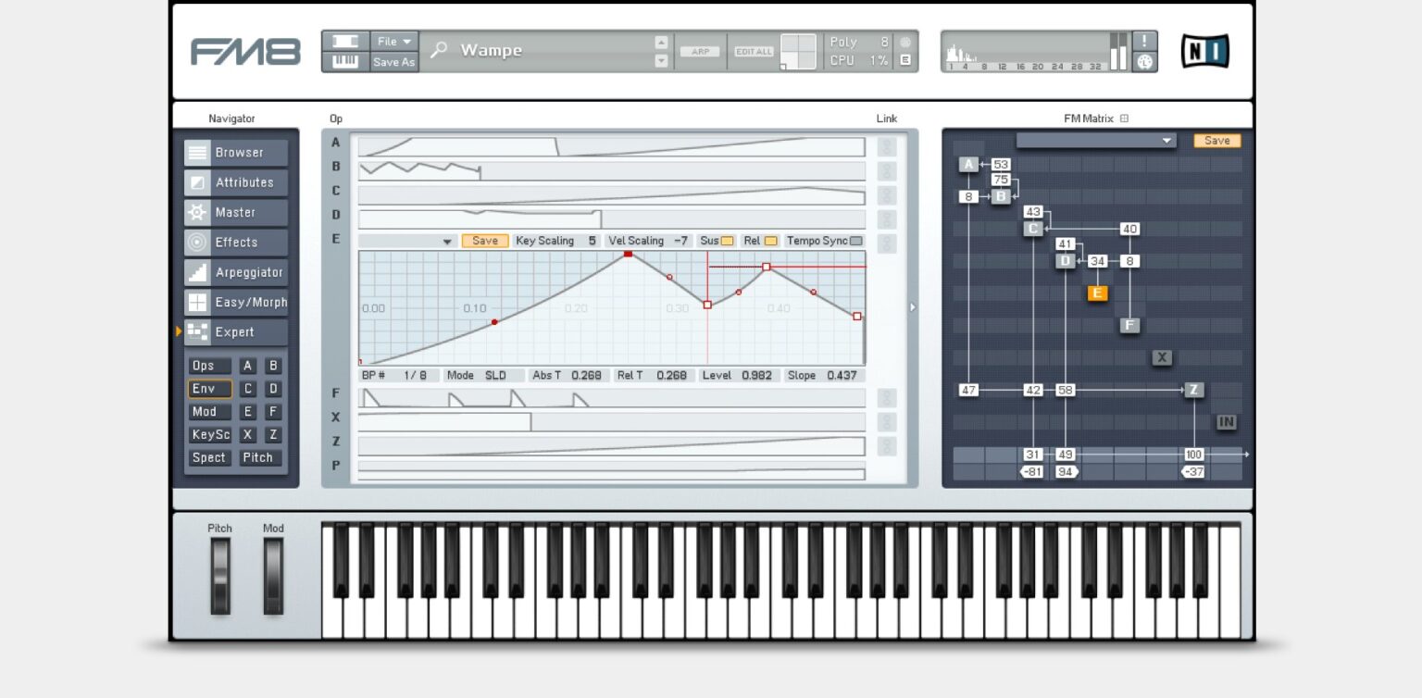Open the FM Matrix preset dropdown
The width and height of the screenshot is (1422, 698).
click(1166, 141)
